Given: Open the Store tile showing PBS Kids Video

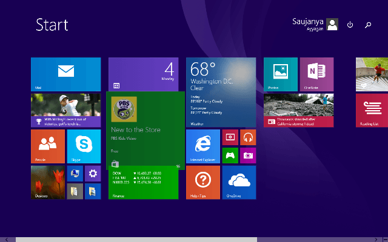Looking at the screenshot, I should pyautogui.click(x=145, y=131).
